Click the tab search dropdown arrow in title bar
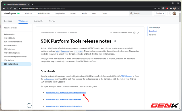The width and height of the screenshot is (182, 111). 162,3
